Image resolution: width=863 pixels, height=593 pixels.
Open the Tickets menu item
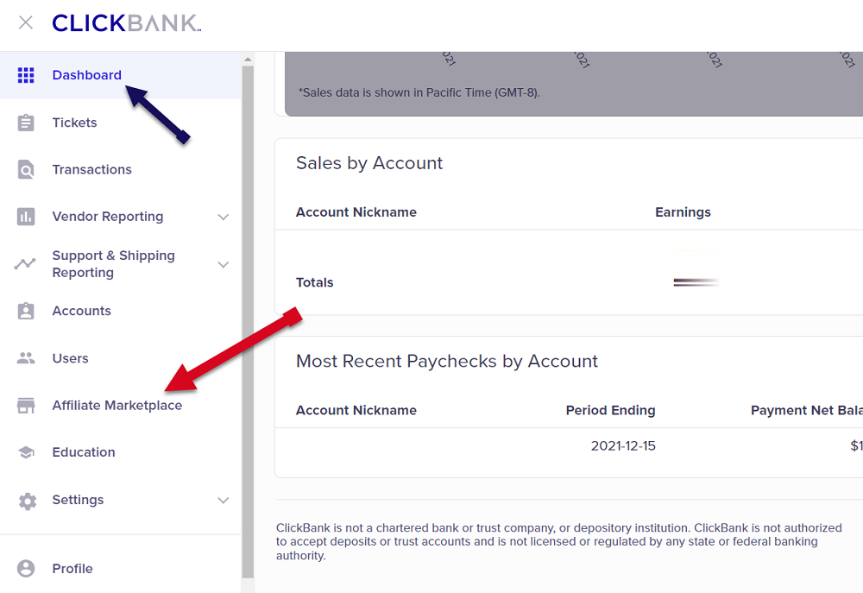click(x=121, y=123)
